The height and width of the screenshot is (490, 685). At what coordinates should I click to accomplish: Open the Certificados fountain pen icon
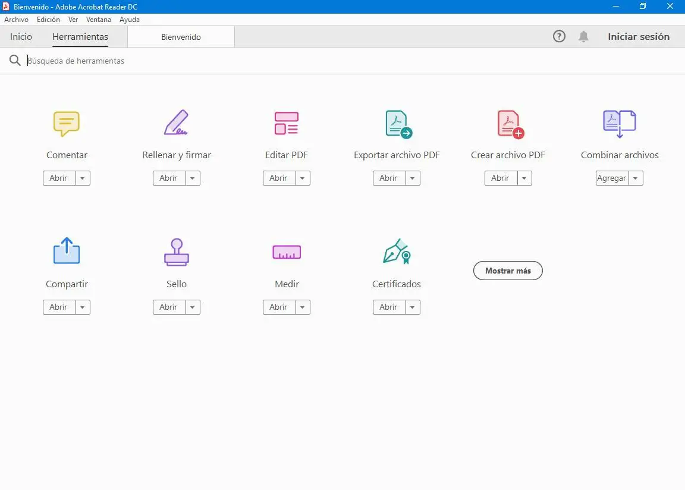pyautogui.click(x=397, y=251)
